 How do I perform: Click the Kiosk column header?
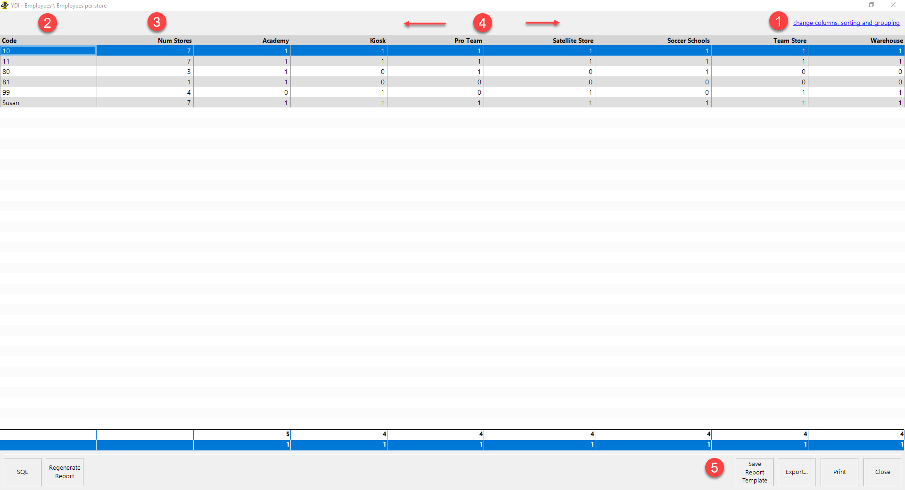339,41
